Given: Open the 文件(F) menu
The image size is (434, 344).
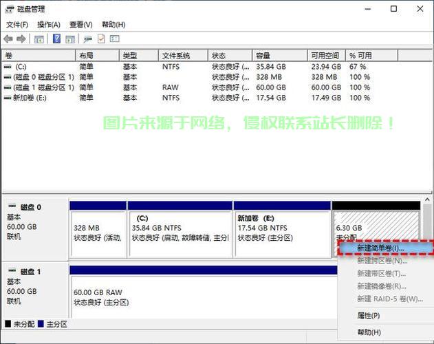Looking at the screenshot, I should 17,25.
